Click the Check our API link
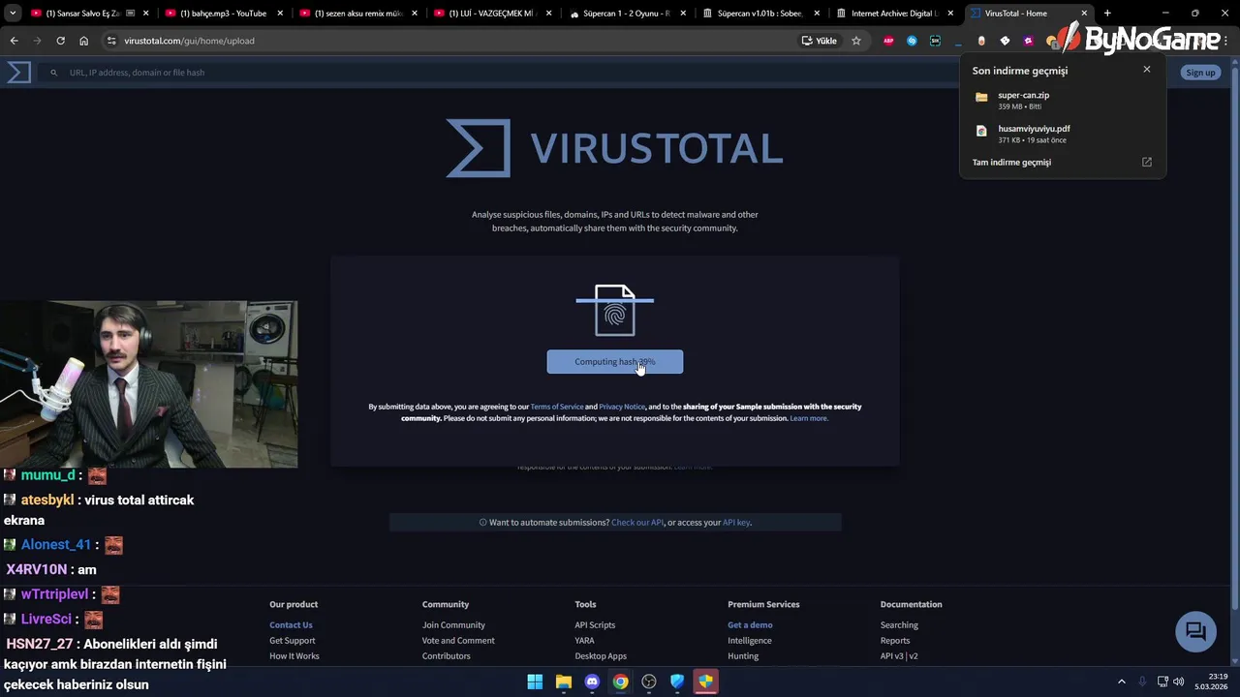Viewport: 1240px width, 697px height. coord(637,523)
